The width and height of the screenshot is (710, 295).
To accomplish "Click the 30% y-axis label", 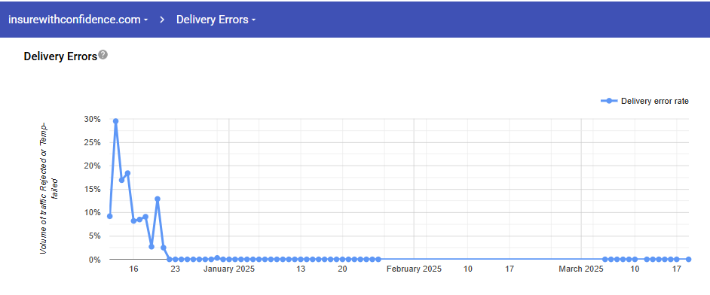I will click(93, 119).
